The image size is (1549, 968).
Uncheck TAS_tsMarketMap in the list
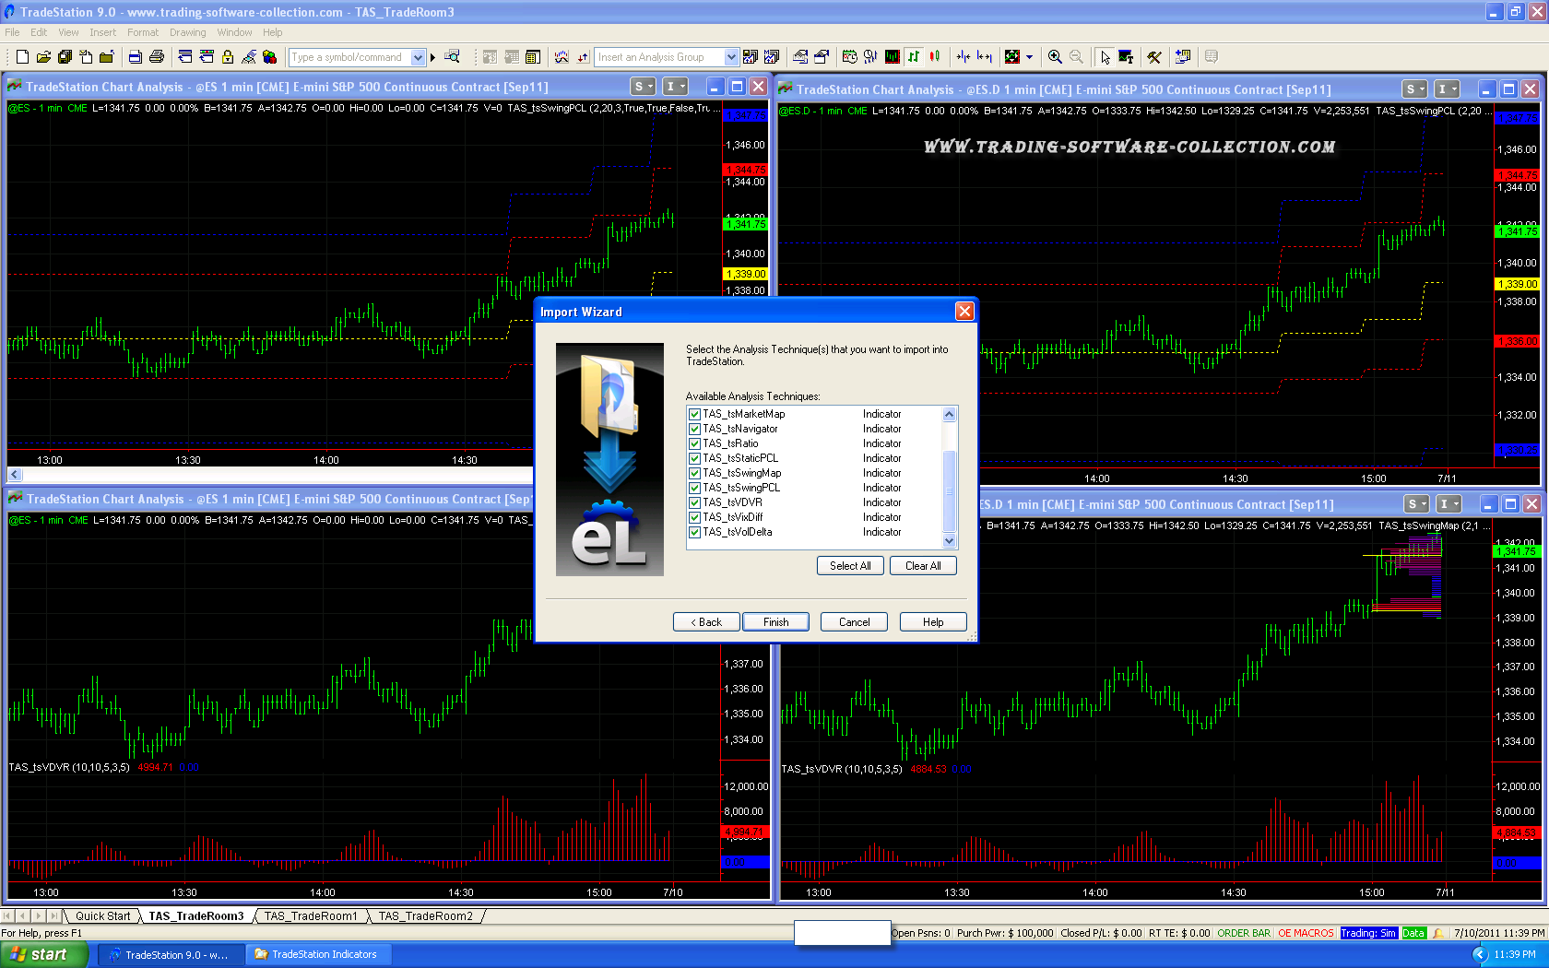(x=694, y=415)
